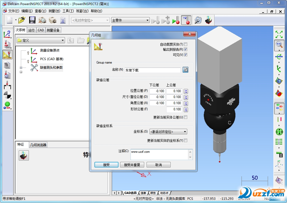Image resolution: width=287 pixels, height=203 pixels.
Task: Open print preview magnifier icon
Action: point(43,20)
